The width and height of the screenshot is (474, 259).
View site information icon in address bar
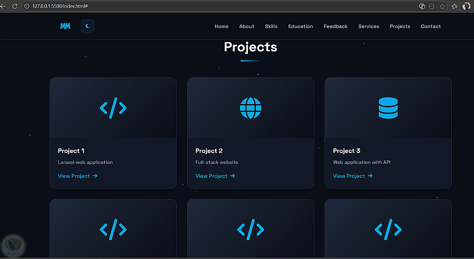(x=27, y=6)
